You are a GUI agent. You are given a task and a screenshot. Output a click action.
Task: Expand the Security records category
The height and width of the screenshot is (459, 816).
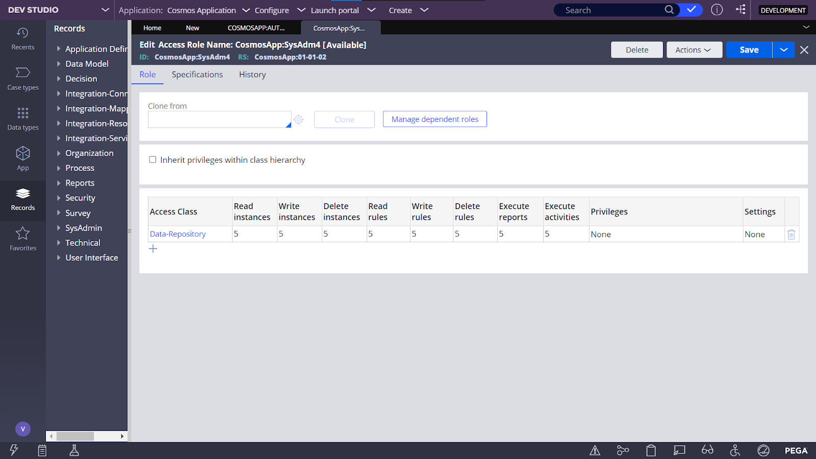(59, 198)
